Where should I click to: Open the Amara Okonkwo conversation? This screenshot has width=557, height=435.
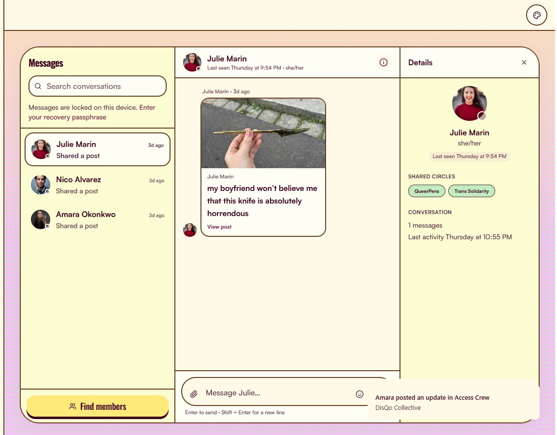(97, 219)
